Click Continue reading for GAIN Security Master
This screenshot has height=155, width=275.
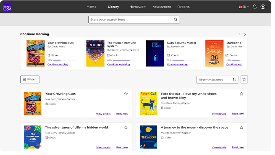pyautogui.click(x=177, y=64)
